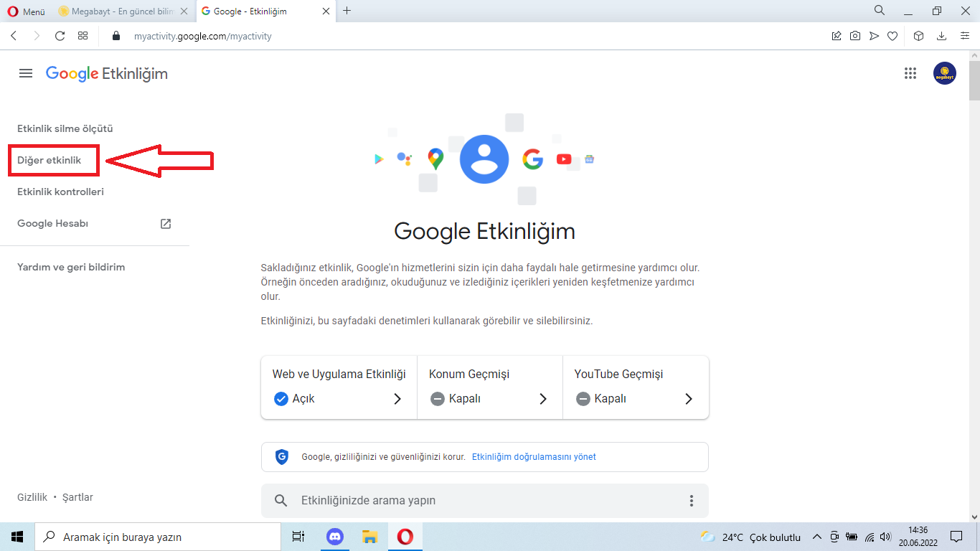Send page to My Flow paper plane icon
This screenshot has height=551, width=980.
(x=874, y=35)
